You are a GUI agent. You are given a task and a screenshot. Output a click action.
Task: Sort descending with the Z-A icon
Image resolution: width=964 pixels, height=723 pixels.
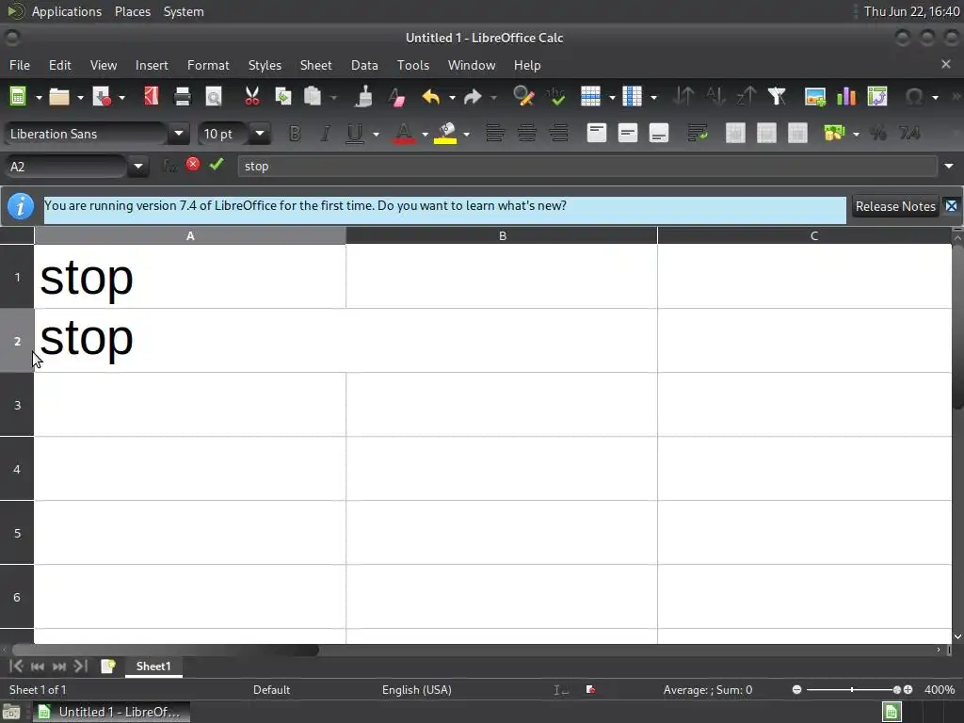click(746, 97)
